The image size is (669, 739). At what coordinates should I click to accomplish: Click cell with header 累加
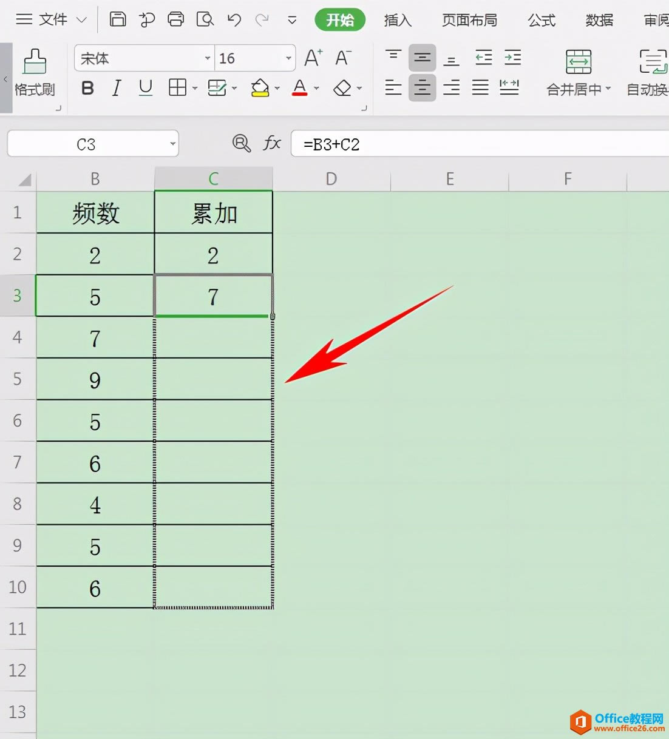pos(214,212)
